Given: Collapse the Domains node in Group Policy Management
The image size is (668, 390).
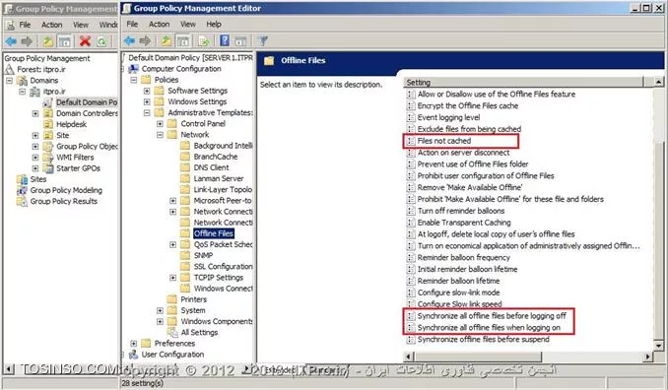Looking at the screenshot, I should click(x=10, y=81).
